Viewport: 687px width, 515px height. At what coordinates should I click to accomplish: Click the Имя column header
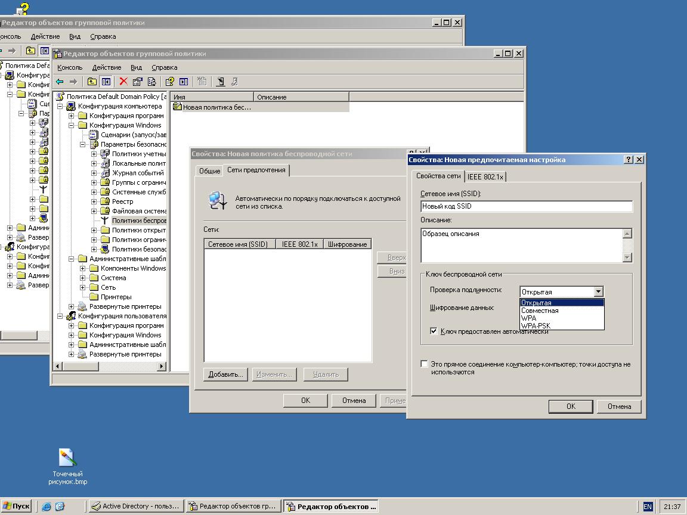pyautogui.click(x=212, y=97)
